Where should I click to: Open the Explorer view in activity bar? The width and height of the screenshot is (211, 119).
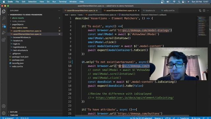pos(4,11)
